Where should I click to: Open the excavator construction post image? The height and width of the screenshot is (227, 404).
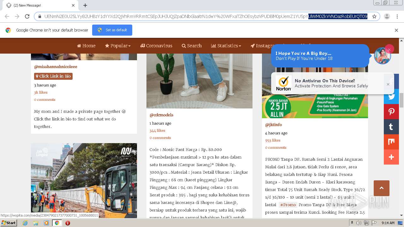(84, 181)
